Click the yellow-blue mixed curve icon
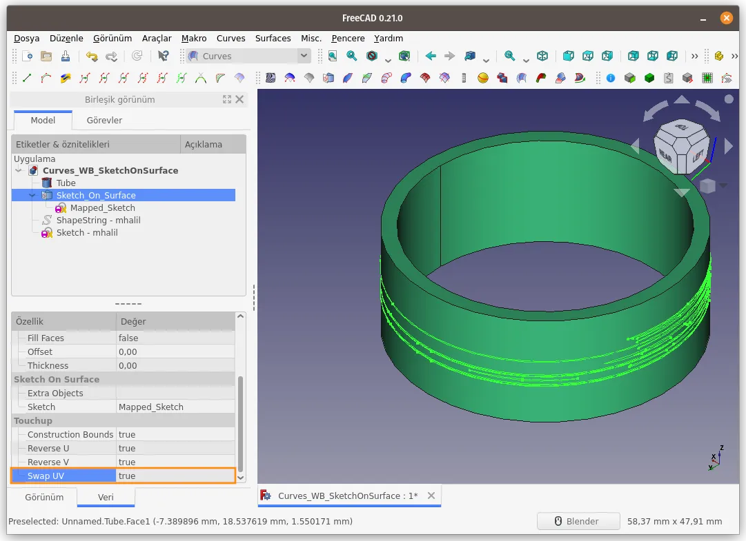This screenshot has height=541, width=746. point(65,78)
